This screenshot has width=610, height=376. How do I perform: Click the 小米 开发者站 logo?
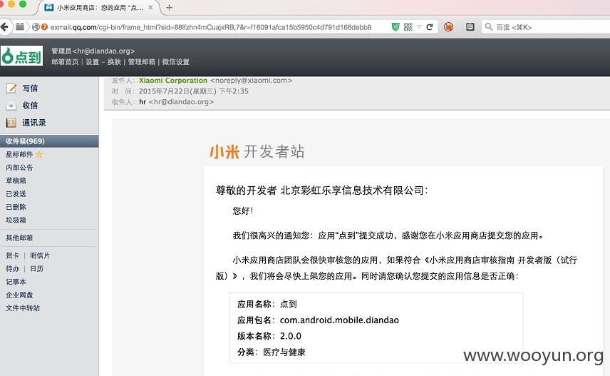tap(257, 151)
